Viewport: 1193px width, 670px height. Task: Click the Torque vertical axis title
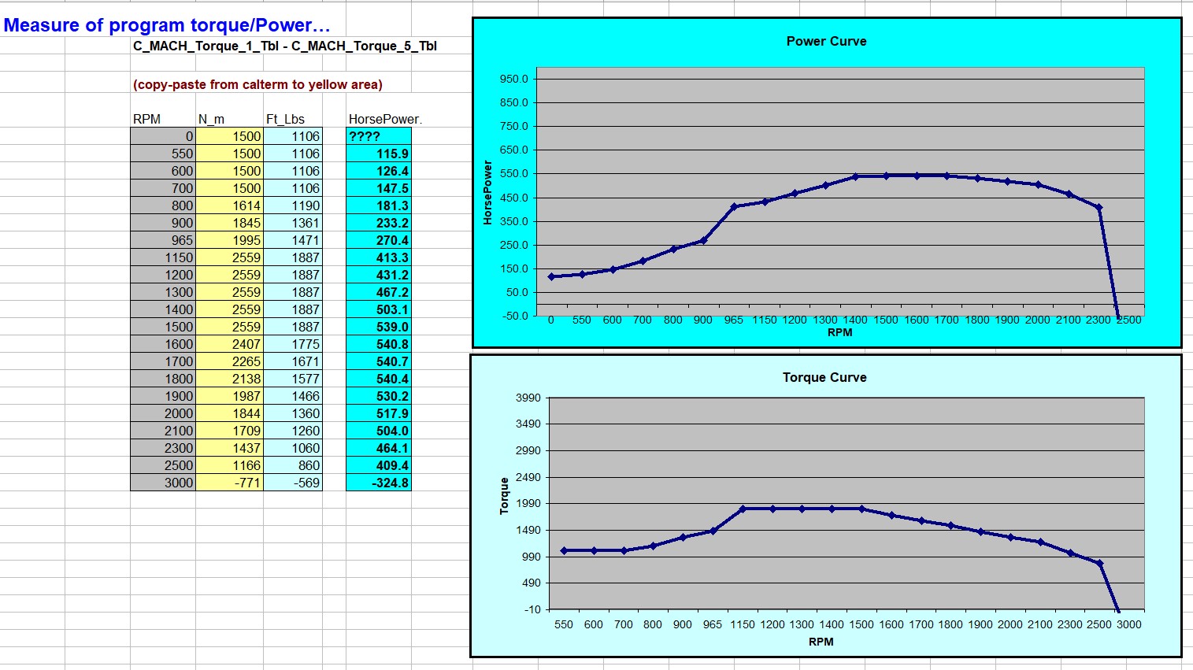pyautogui.click(x=504, y=496)
